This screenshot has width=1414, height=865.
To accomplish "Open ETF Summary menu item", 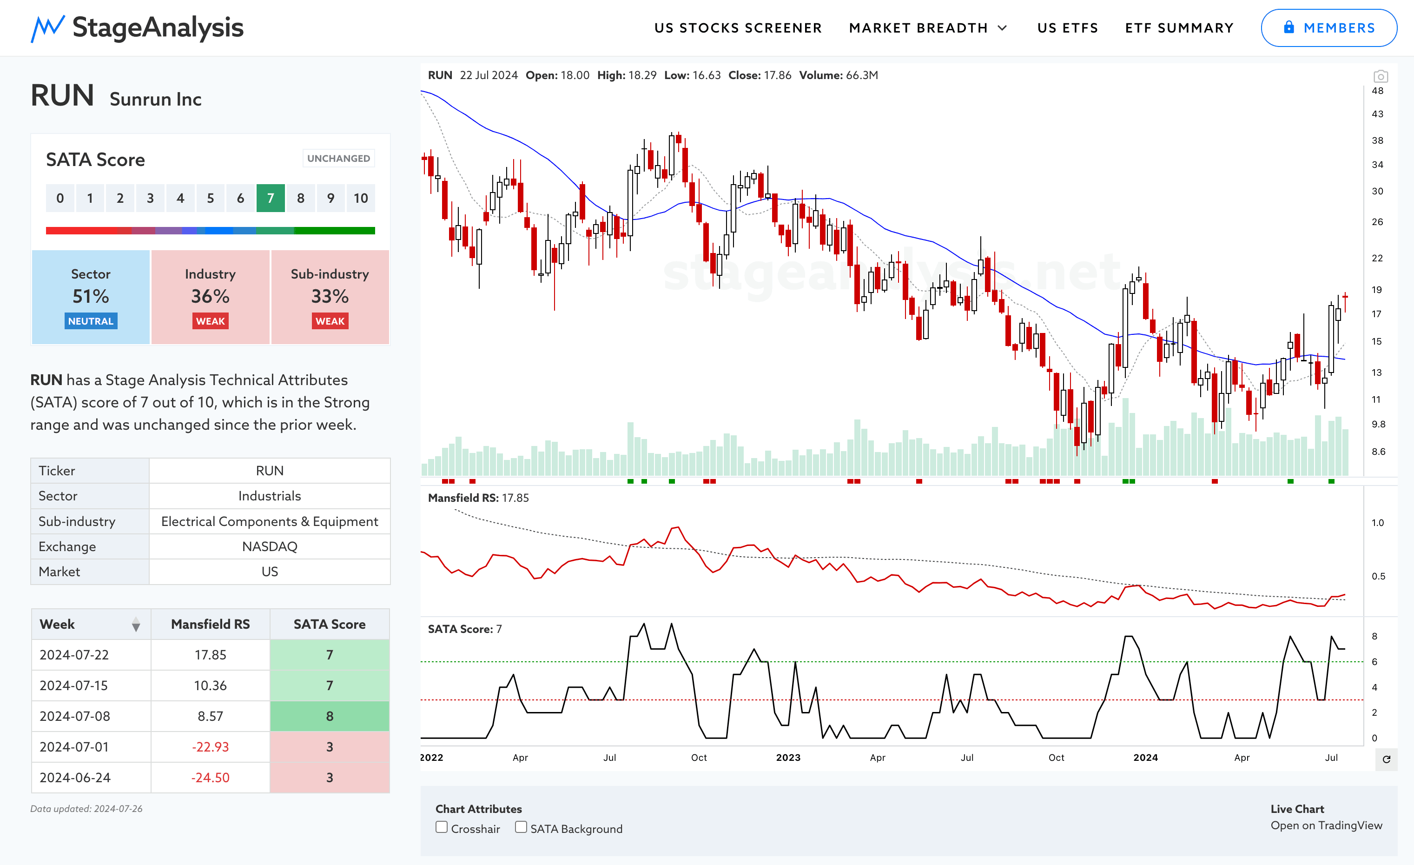I will click(x=1179, y=28).
